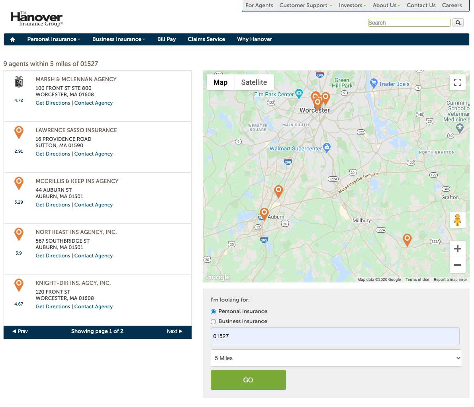Click the Knight-Dik Ins. Agcy, Inc. heading
474x407 pixels.
point(73,283)
